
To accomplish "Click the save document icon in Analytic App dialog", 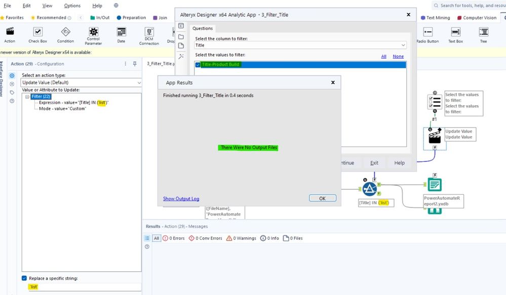I will 181,46.
